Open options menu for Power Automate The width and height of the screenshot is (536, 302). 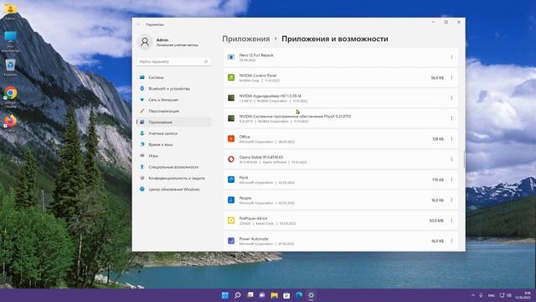pyautogui.click(x=451, y=241)
